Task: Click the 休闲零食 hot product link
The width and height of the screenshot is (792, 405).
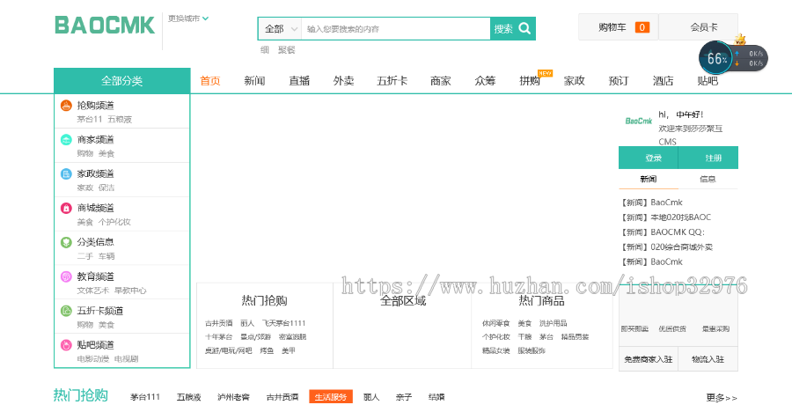Action: coord(496,323)
